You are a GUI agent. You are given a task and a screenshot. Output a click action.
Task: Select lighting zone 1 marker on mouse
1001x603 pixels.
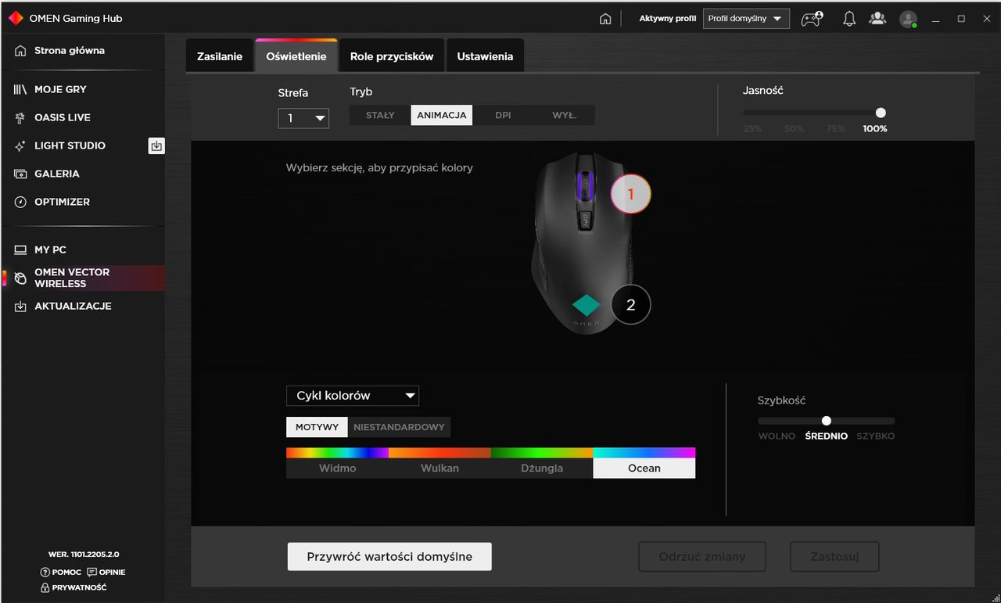click(x=630, y=194)
